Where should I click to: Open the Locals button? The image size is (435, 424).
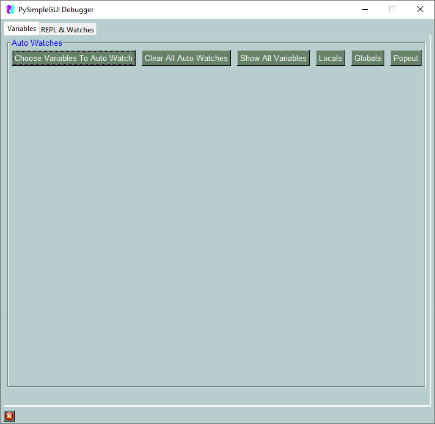point(331,58)
